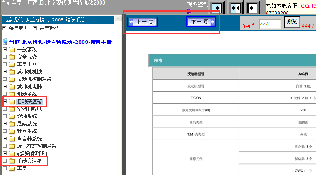
Task: Click the current page number field
Action: click(270, 24)
